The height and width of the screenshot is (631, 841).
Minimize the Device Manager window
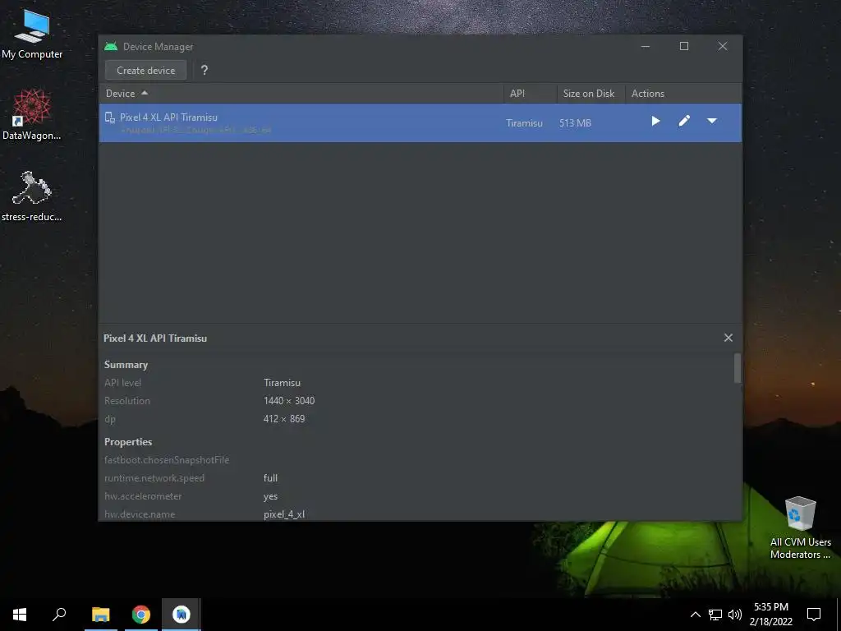(x=646, y=47)
